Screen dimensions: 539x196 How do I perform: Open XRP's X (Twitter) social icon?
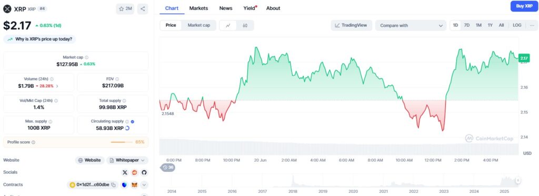[x=125, y=172]
